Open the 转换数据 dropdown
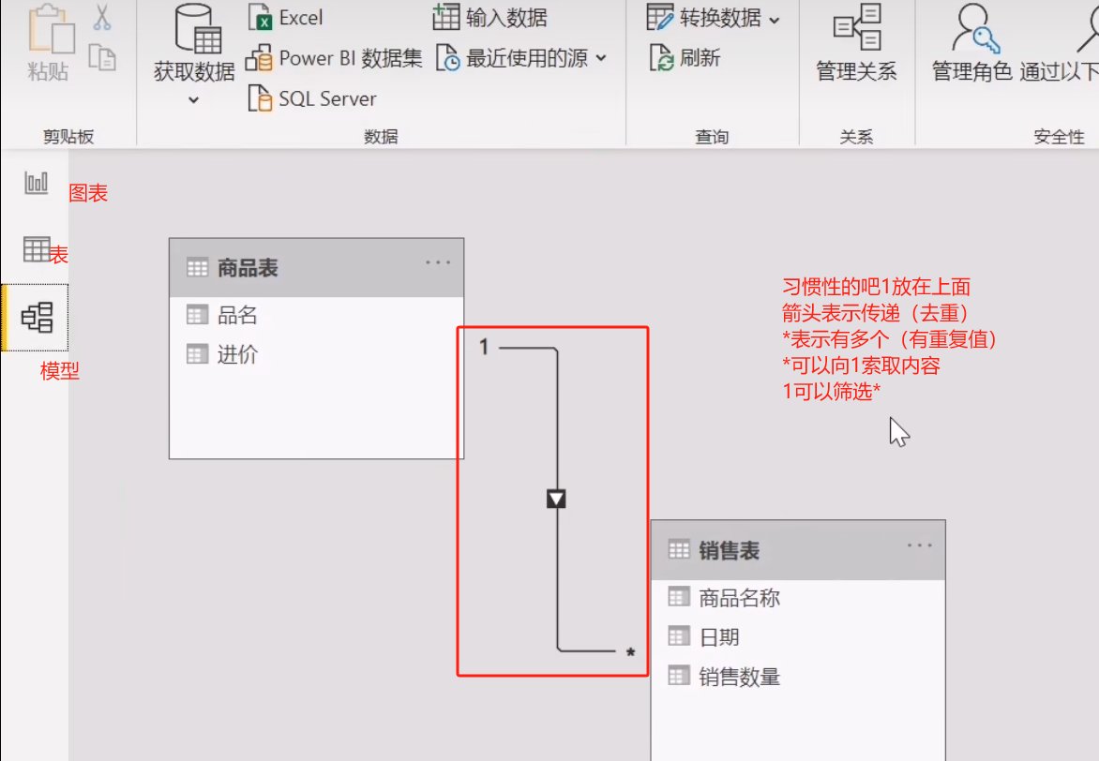Screen dimensions: 1099x761 pyautogui.click(x=775, y=21)
